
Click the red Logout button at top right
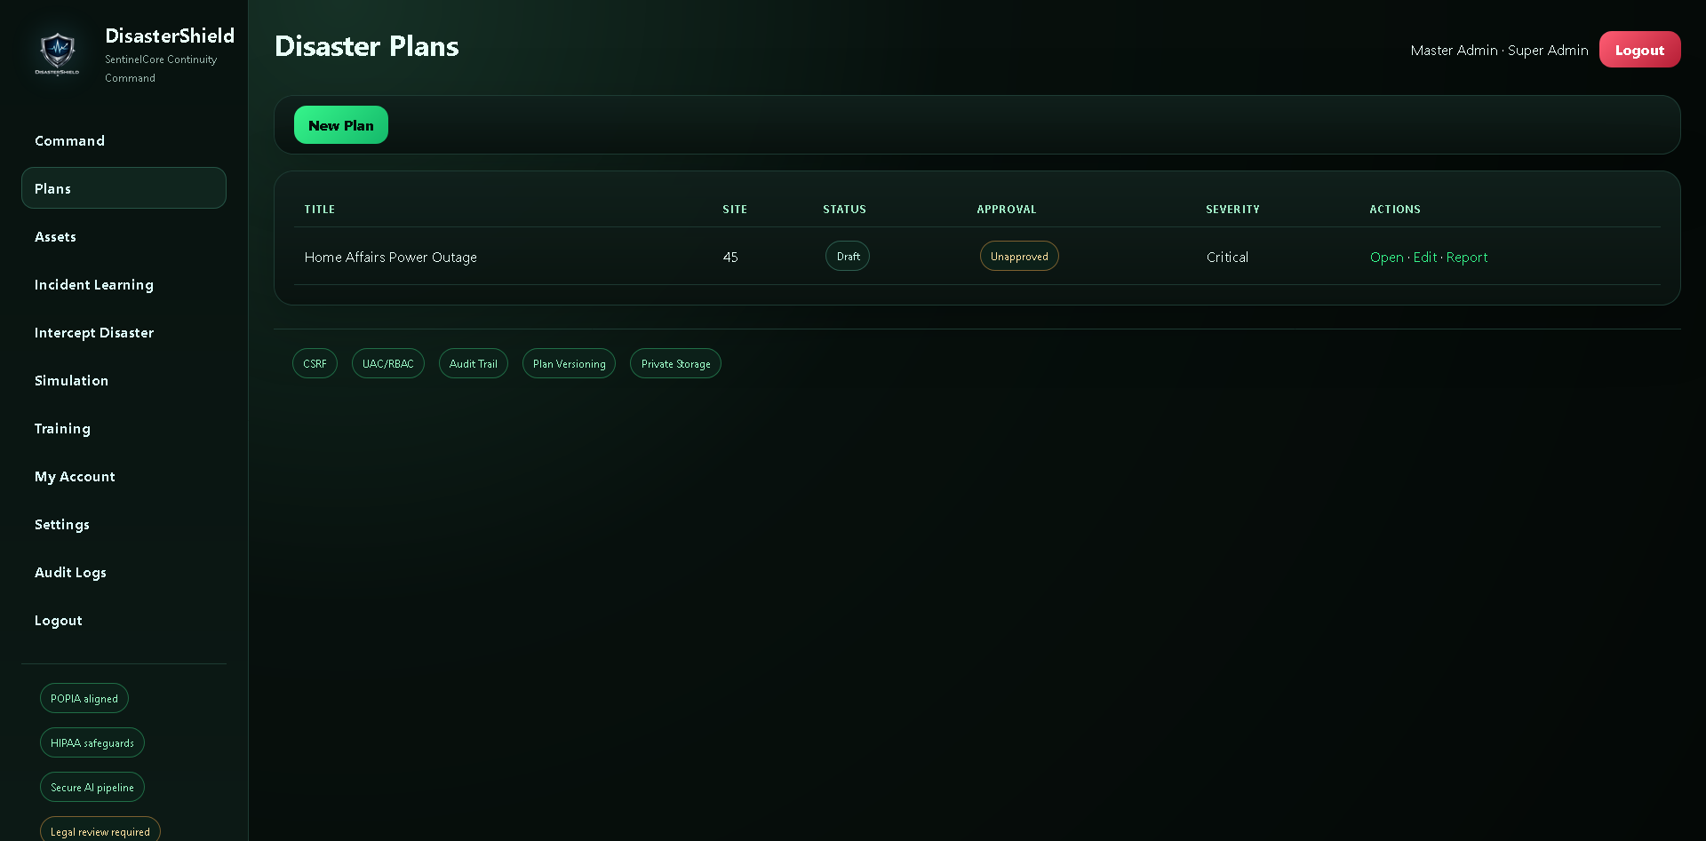(x=1639, y=50)
